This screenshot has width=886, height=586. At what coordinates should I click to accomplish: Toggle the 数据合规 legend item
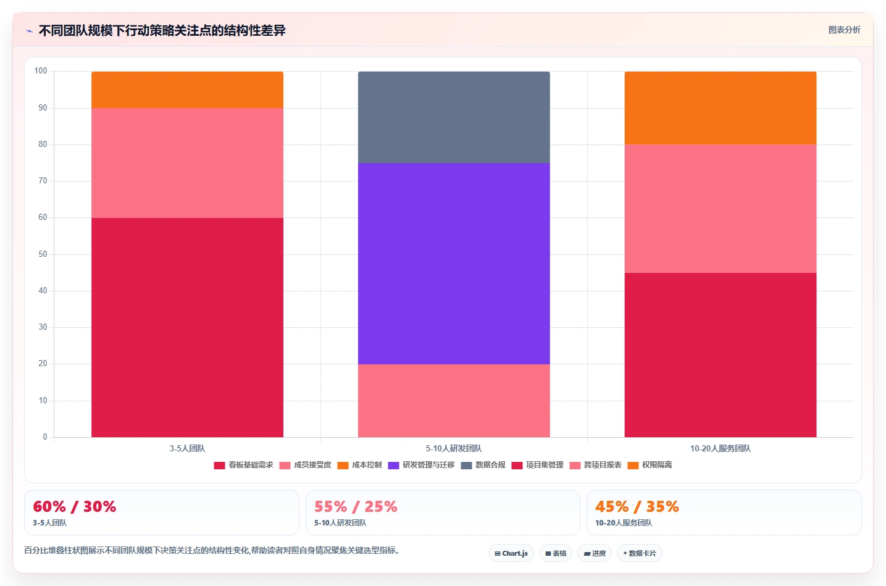coord(483,465)
